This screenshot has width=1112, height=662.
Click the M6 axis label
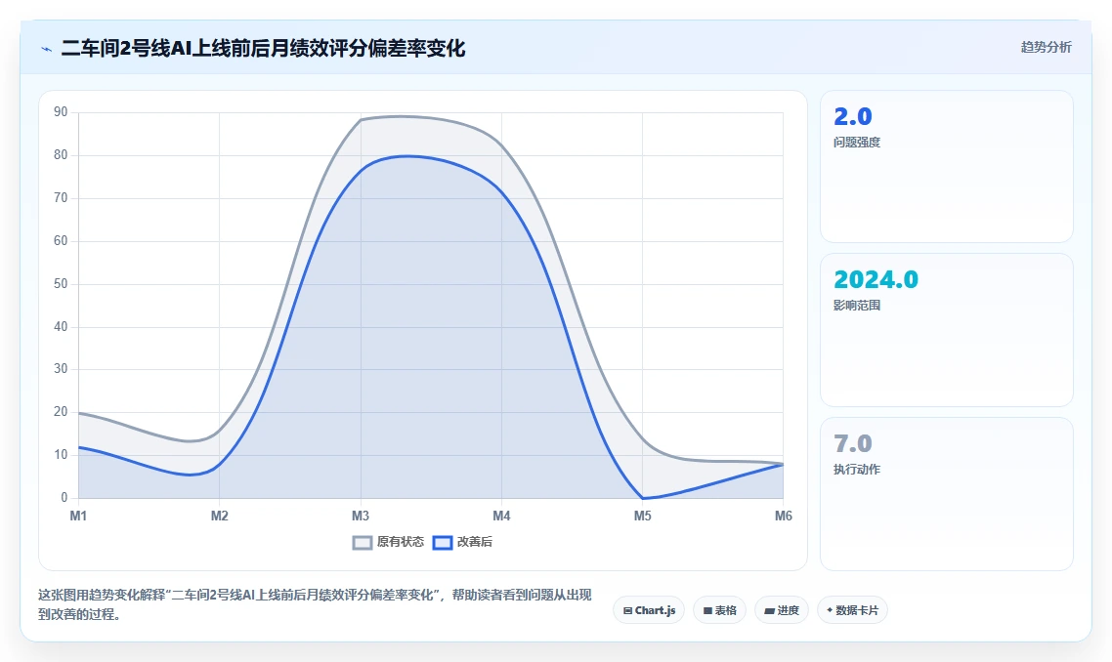point(783,516)
